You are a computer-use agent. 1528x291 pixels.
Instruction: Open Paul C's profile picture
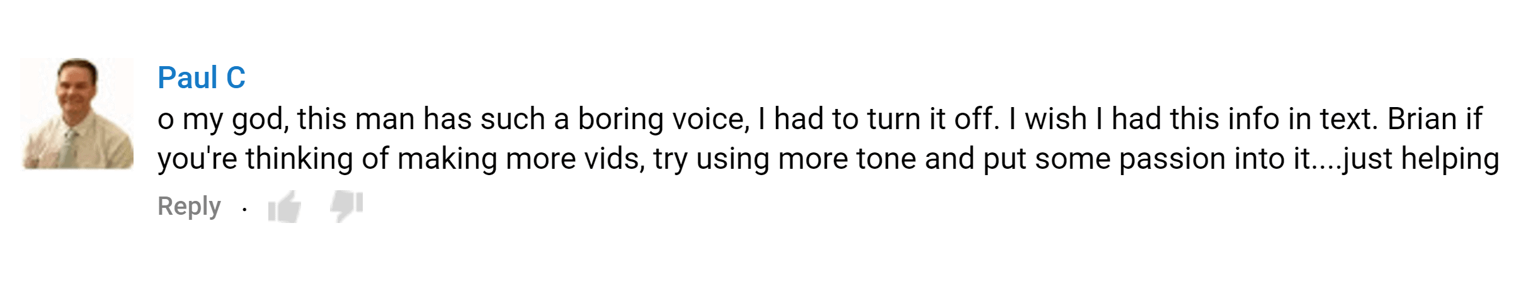(77, 114)
